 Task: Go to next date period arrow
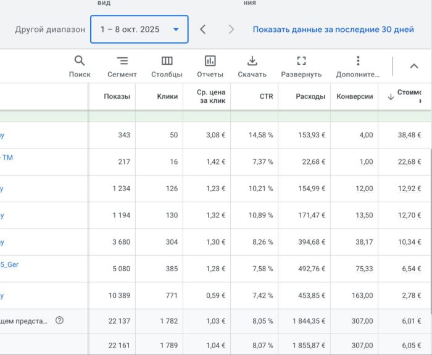click(231, 29)
